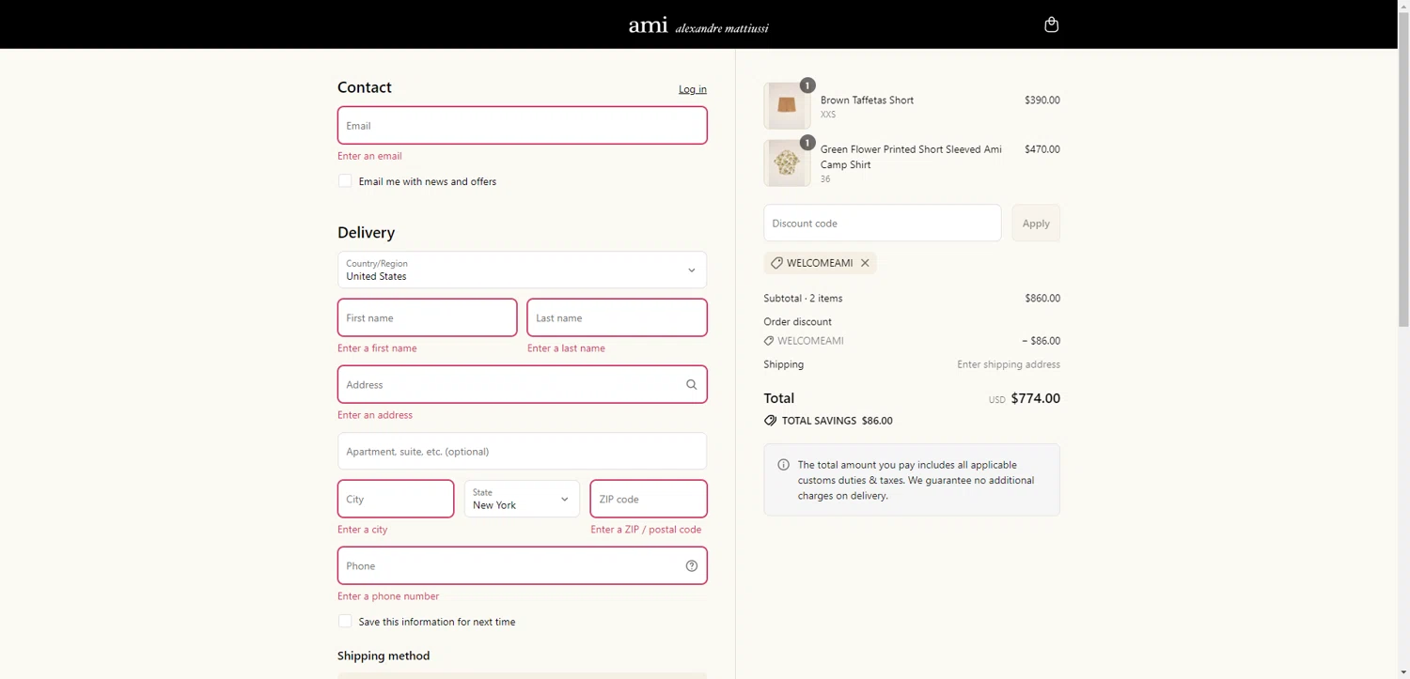Click the 'Enter a last name' error
Image resolution: width=1410 pixels, height=679 pixels.
pyautogui.click(x=566, y=348)
